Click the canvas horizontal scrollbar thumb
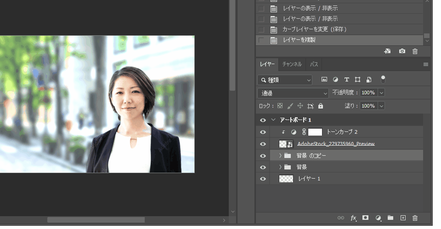441x229 pixels. pyautogui.click(x=96, y=220)
